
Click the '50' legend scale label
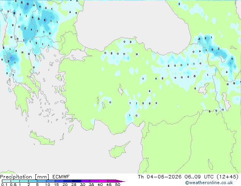pos(117,184)
